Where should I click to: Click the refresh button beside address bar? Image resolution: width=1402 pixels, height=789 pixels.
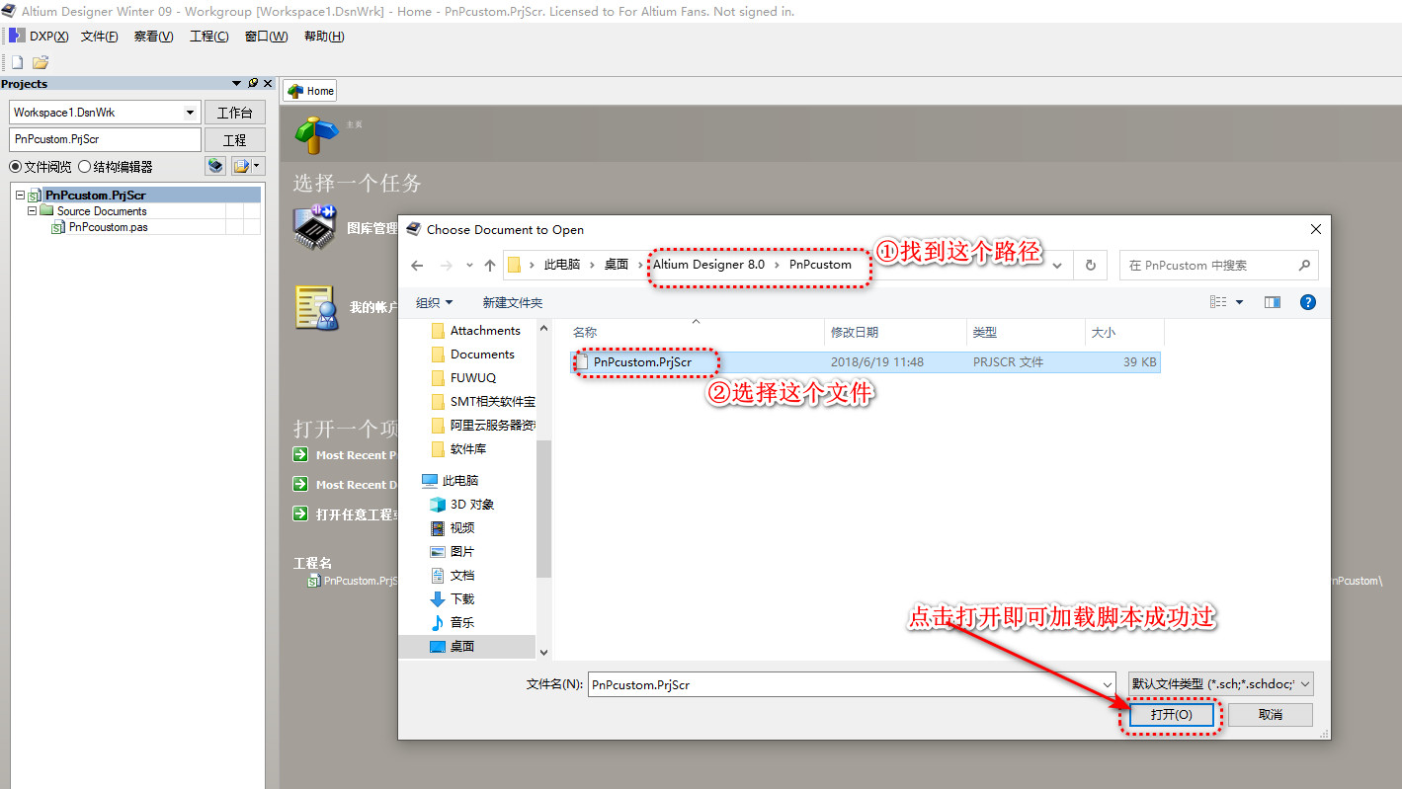1091,265
